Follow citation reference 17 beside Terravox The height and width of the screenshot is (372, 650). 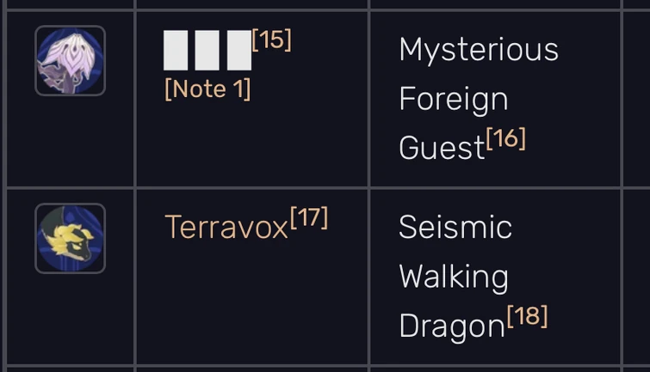[x=309, y=218]
